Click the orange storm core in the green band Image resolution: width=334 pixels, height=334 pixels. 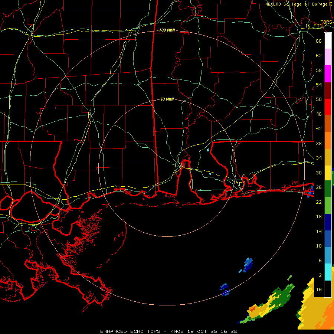pos(252,308)
